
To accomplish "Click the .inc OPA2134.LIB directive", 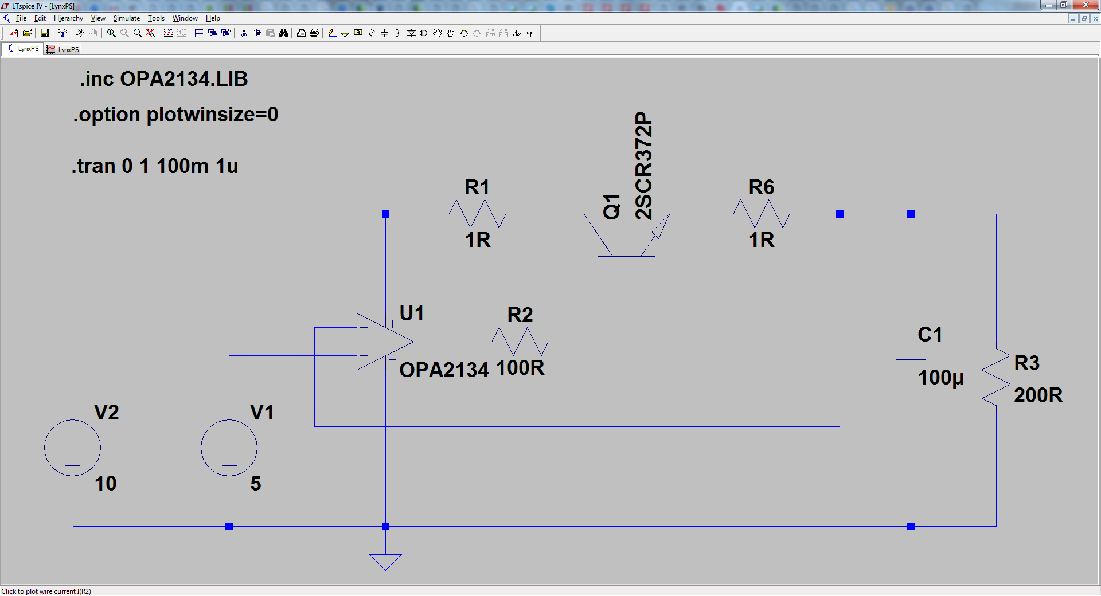I will tap(164, 79).
